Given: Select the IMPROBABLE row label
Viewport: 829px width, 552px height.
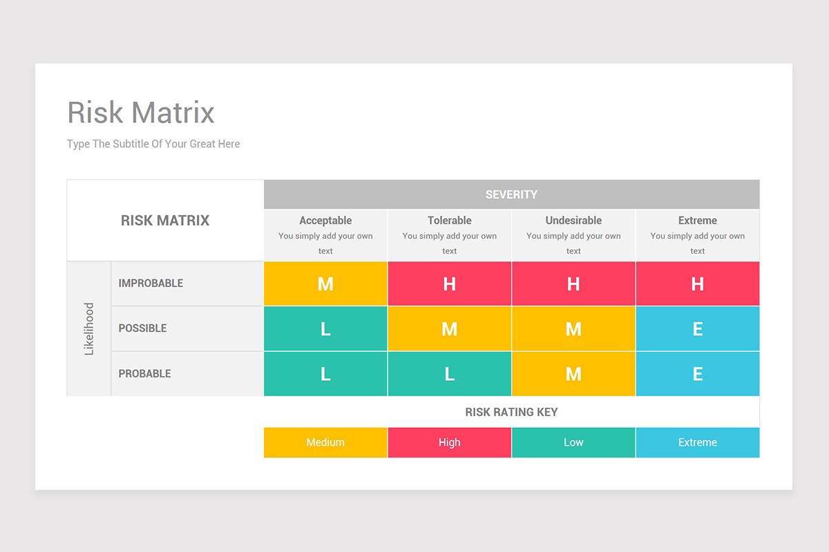Looking at the screenshot, I should [150, 283].
